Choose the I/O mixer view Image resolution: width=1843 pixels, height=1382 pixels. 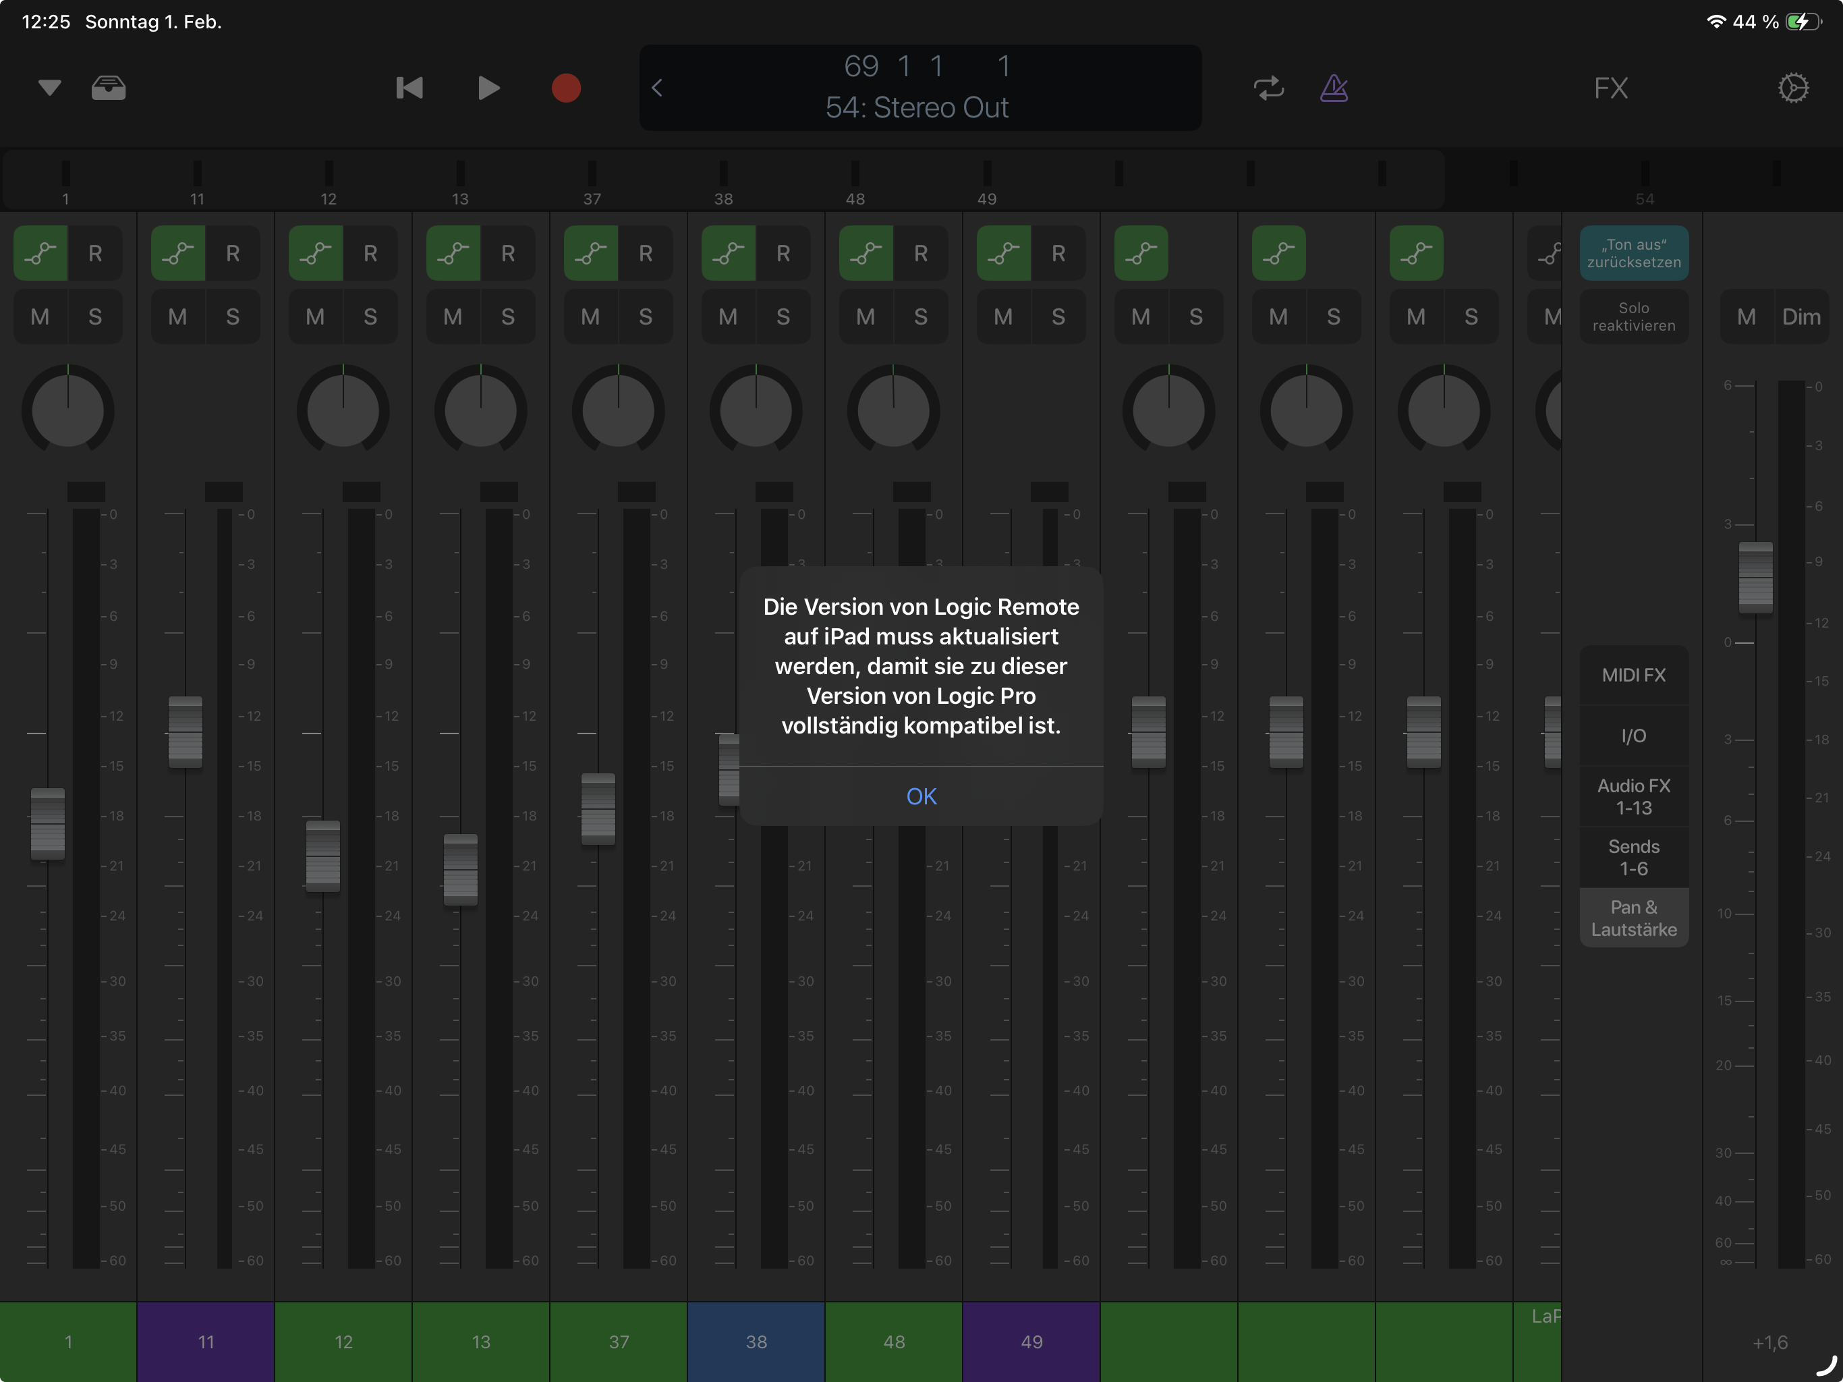(1633, 735)
